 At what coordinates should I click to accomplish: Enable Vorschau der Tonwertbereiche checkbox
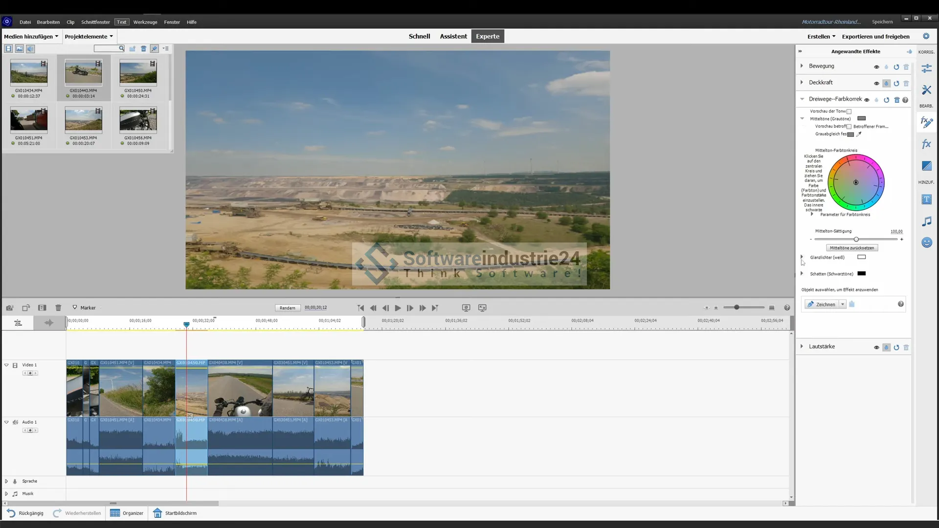pyautogui.click(x=849, y=111)
